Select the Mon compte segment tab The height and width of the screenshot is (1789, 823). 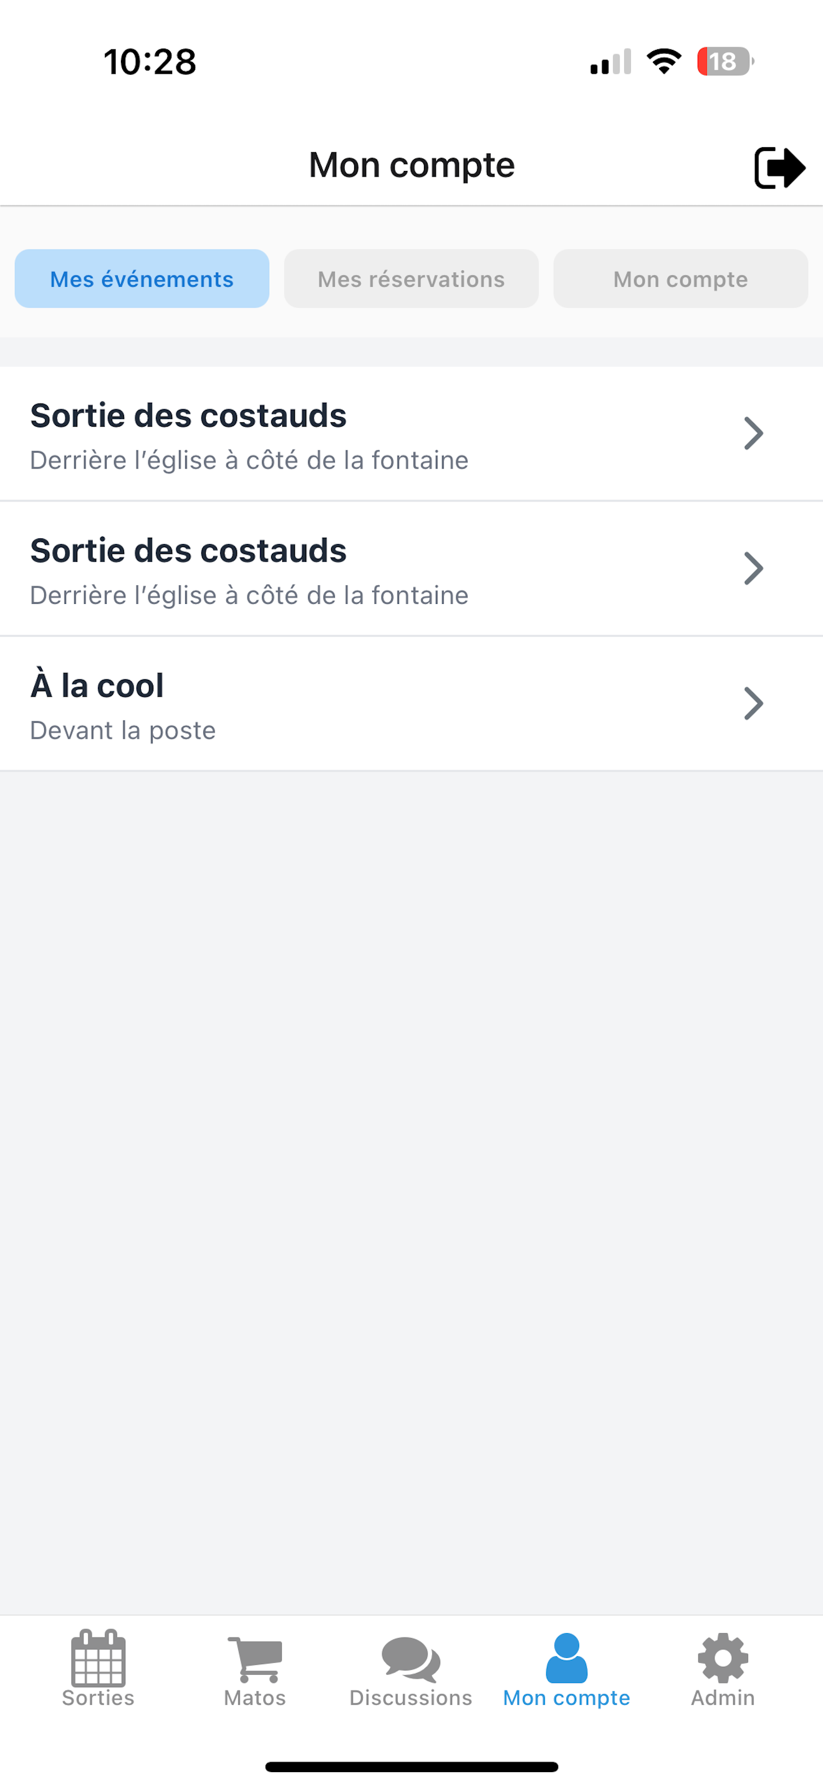pos(681,278)
